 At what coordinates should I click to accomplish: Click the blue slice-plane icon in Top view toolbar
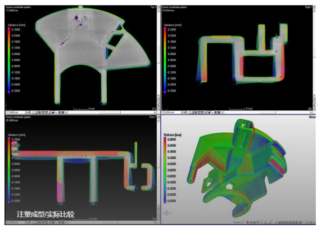(53, 112)
